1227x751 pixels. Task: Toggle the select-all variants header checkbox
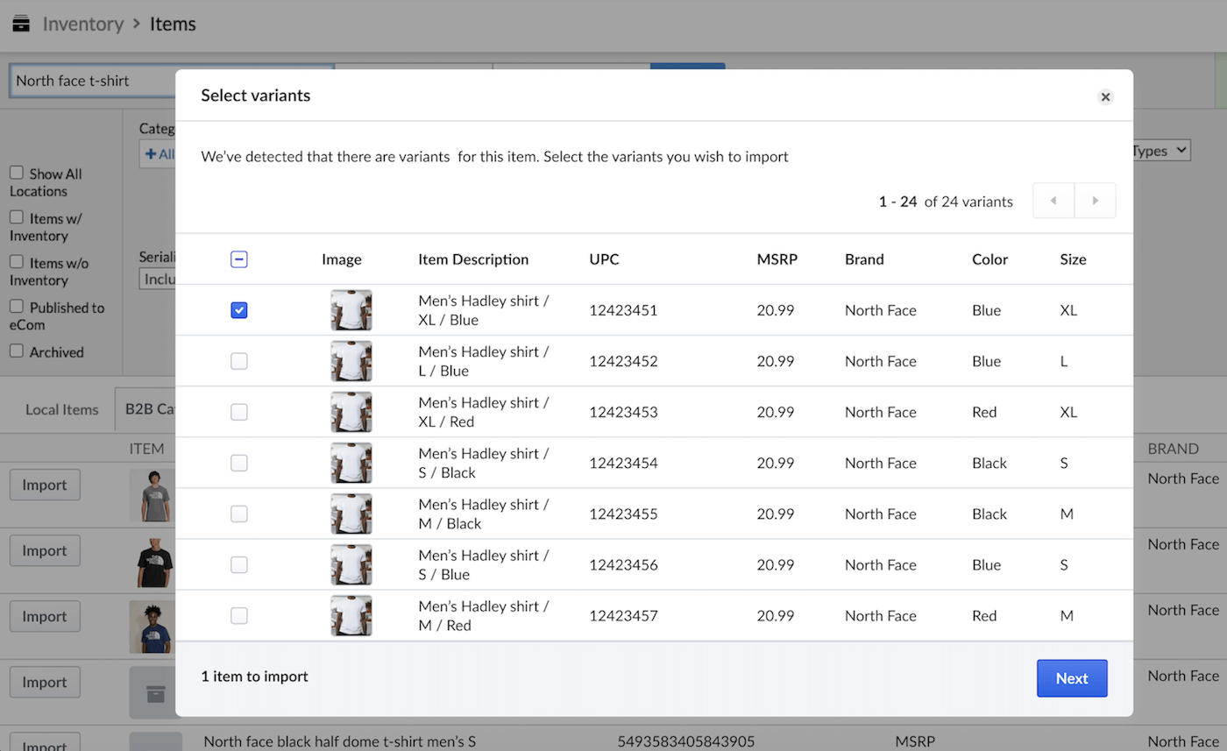239,259
